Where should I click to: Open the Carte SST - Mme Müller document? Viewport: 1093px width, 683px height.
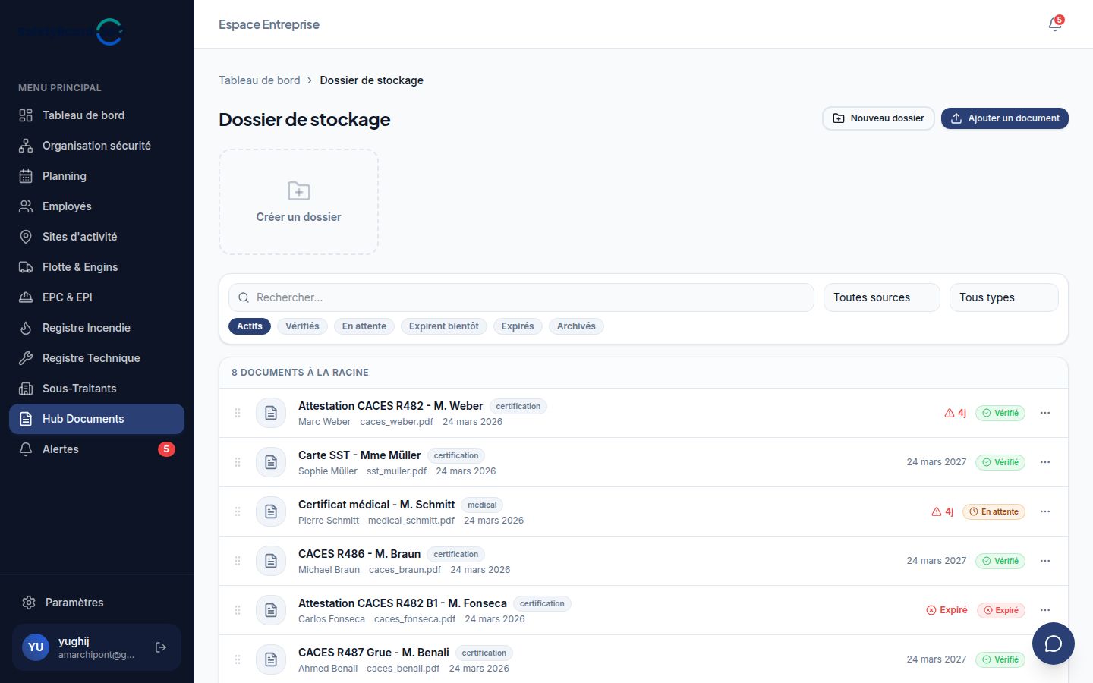pyautogui.click(x=359, y=455)
